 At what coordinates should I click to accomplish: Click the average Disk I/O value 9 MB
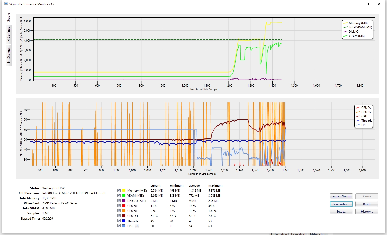193,201
